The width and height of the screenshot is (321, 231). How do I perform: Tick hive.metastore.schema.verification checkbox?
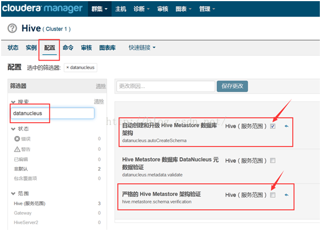click(x=273, y=195)
